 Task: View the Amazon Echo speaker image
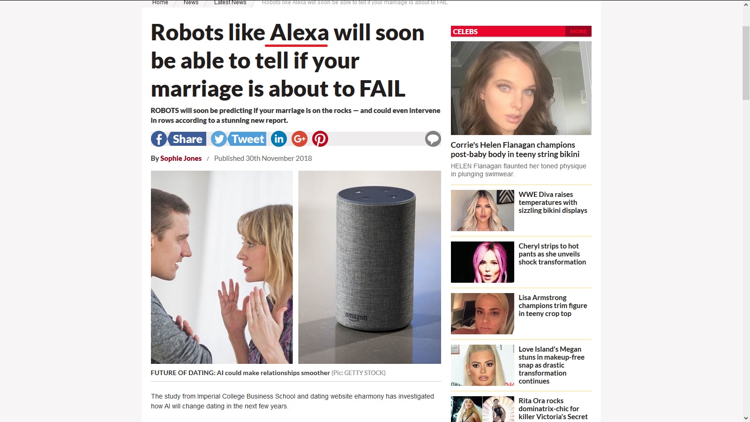click(x=370, y=267)
